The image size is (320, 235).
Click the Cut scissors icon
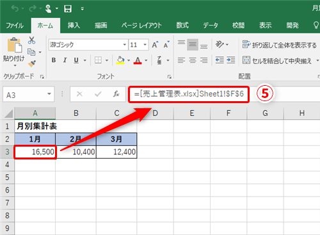pos(31,40)
